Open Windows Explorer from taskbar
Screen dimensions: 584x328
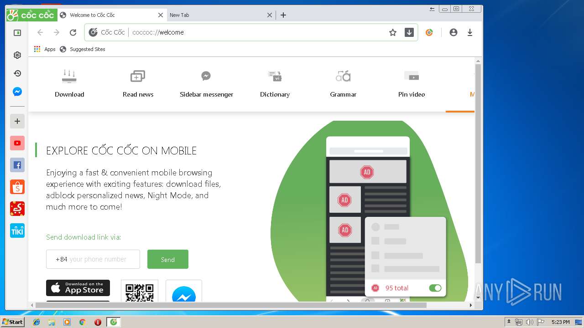[52, 322]
